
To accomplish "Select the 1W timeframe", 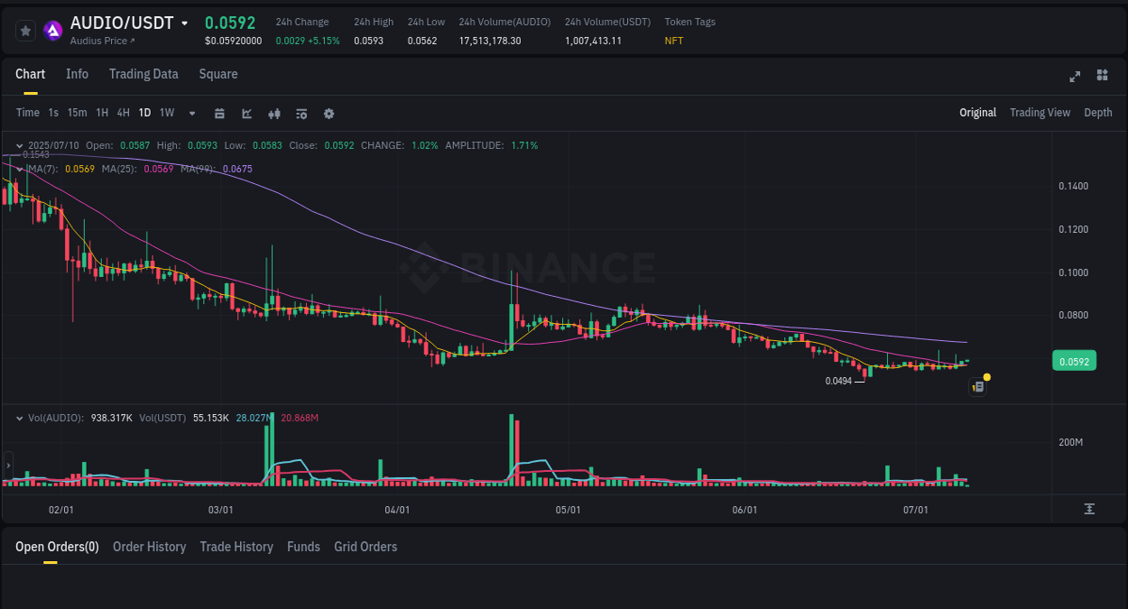I will 166,113.
